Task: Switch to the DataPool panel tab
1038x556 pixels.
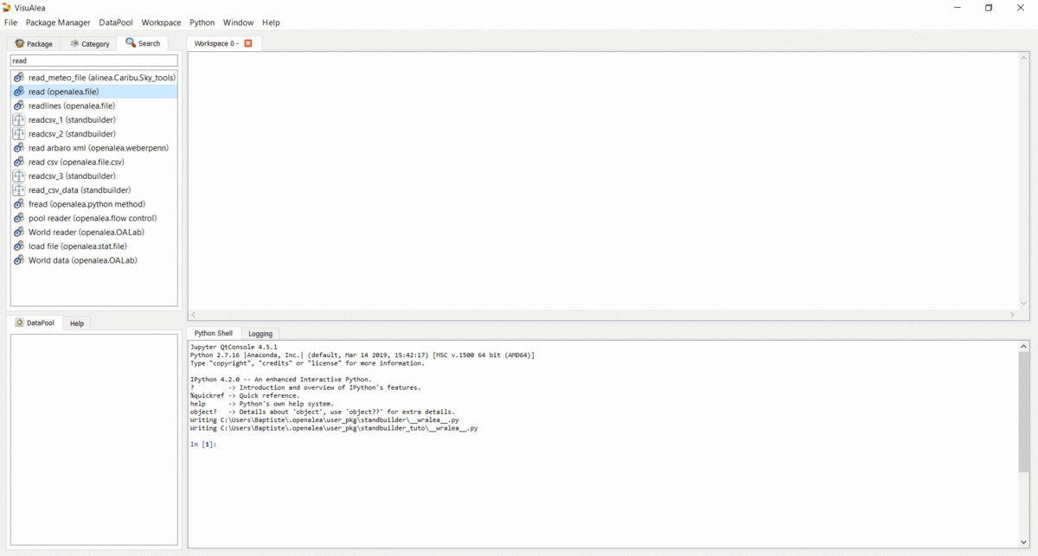Action: point(35,323)
